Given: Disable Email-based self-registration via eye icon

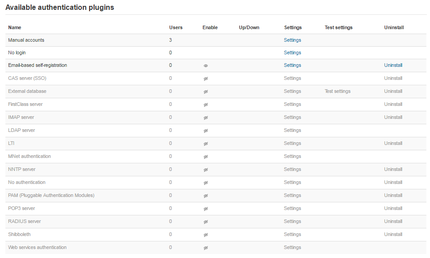Looking at the screenshot, I should [206, 66].
